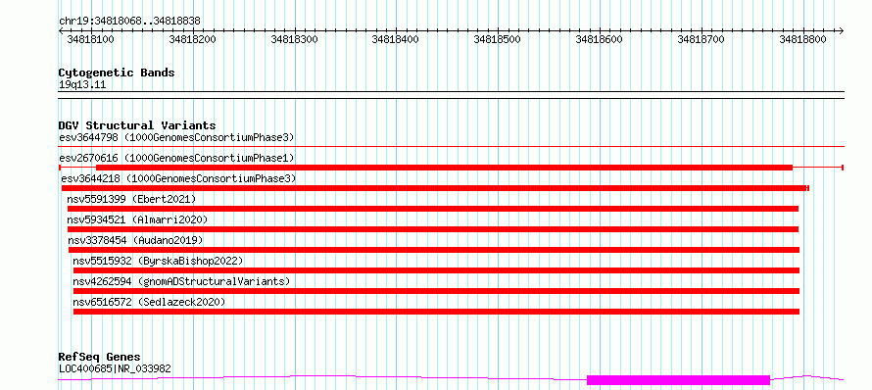Click the thin red line under esv3644798
The height and width of the screenshot is (390, 872).
point(451,146)
